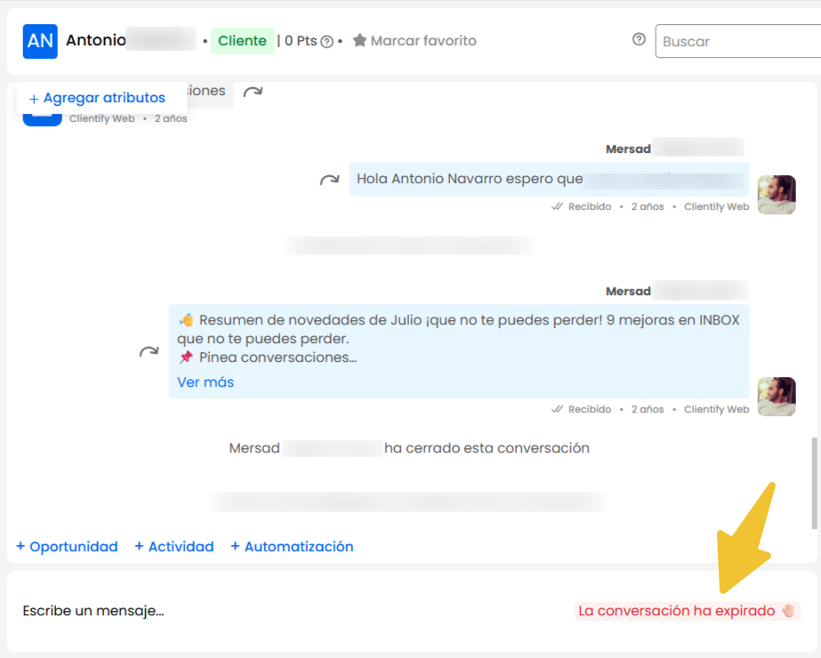Create a new Oportunidad
Viewport: 821px width, 658px height.
[x=67, y=547]
